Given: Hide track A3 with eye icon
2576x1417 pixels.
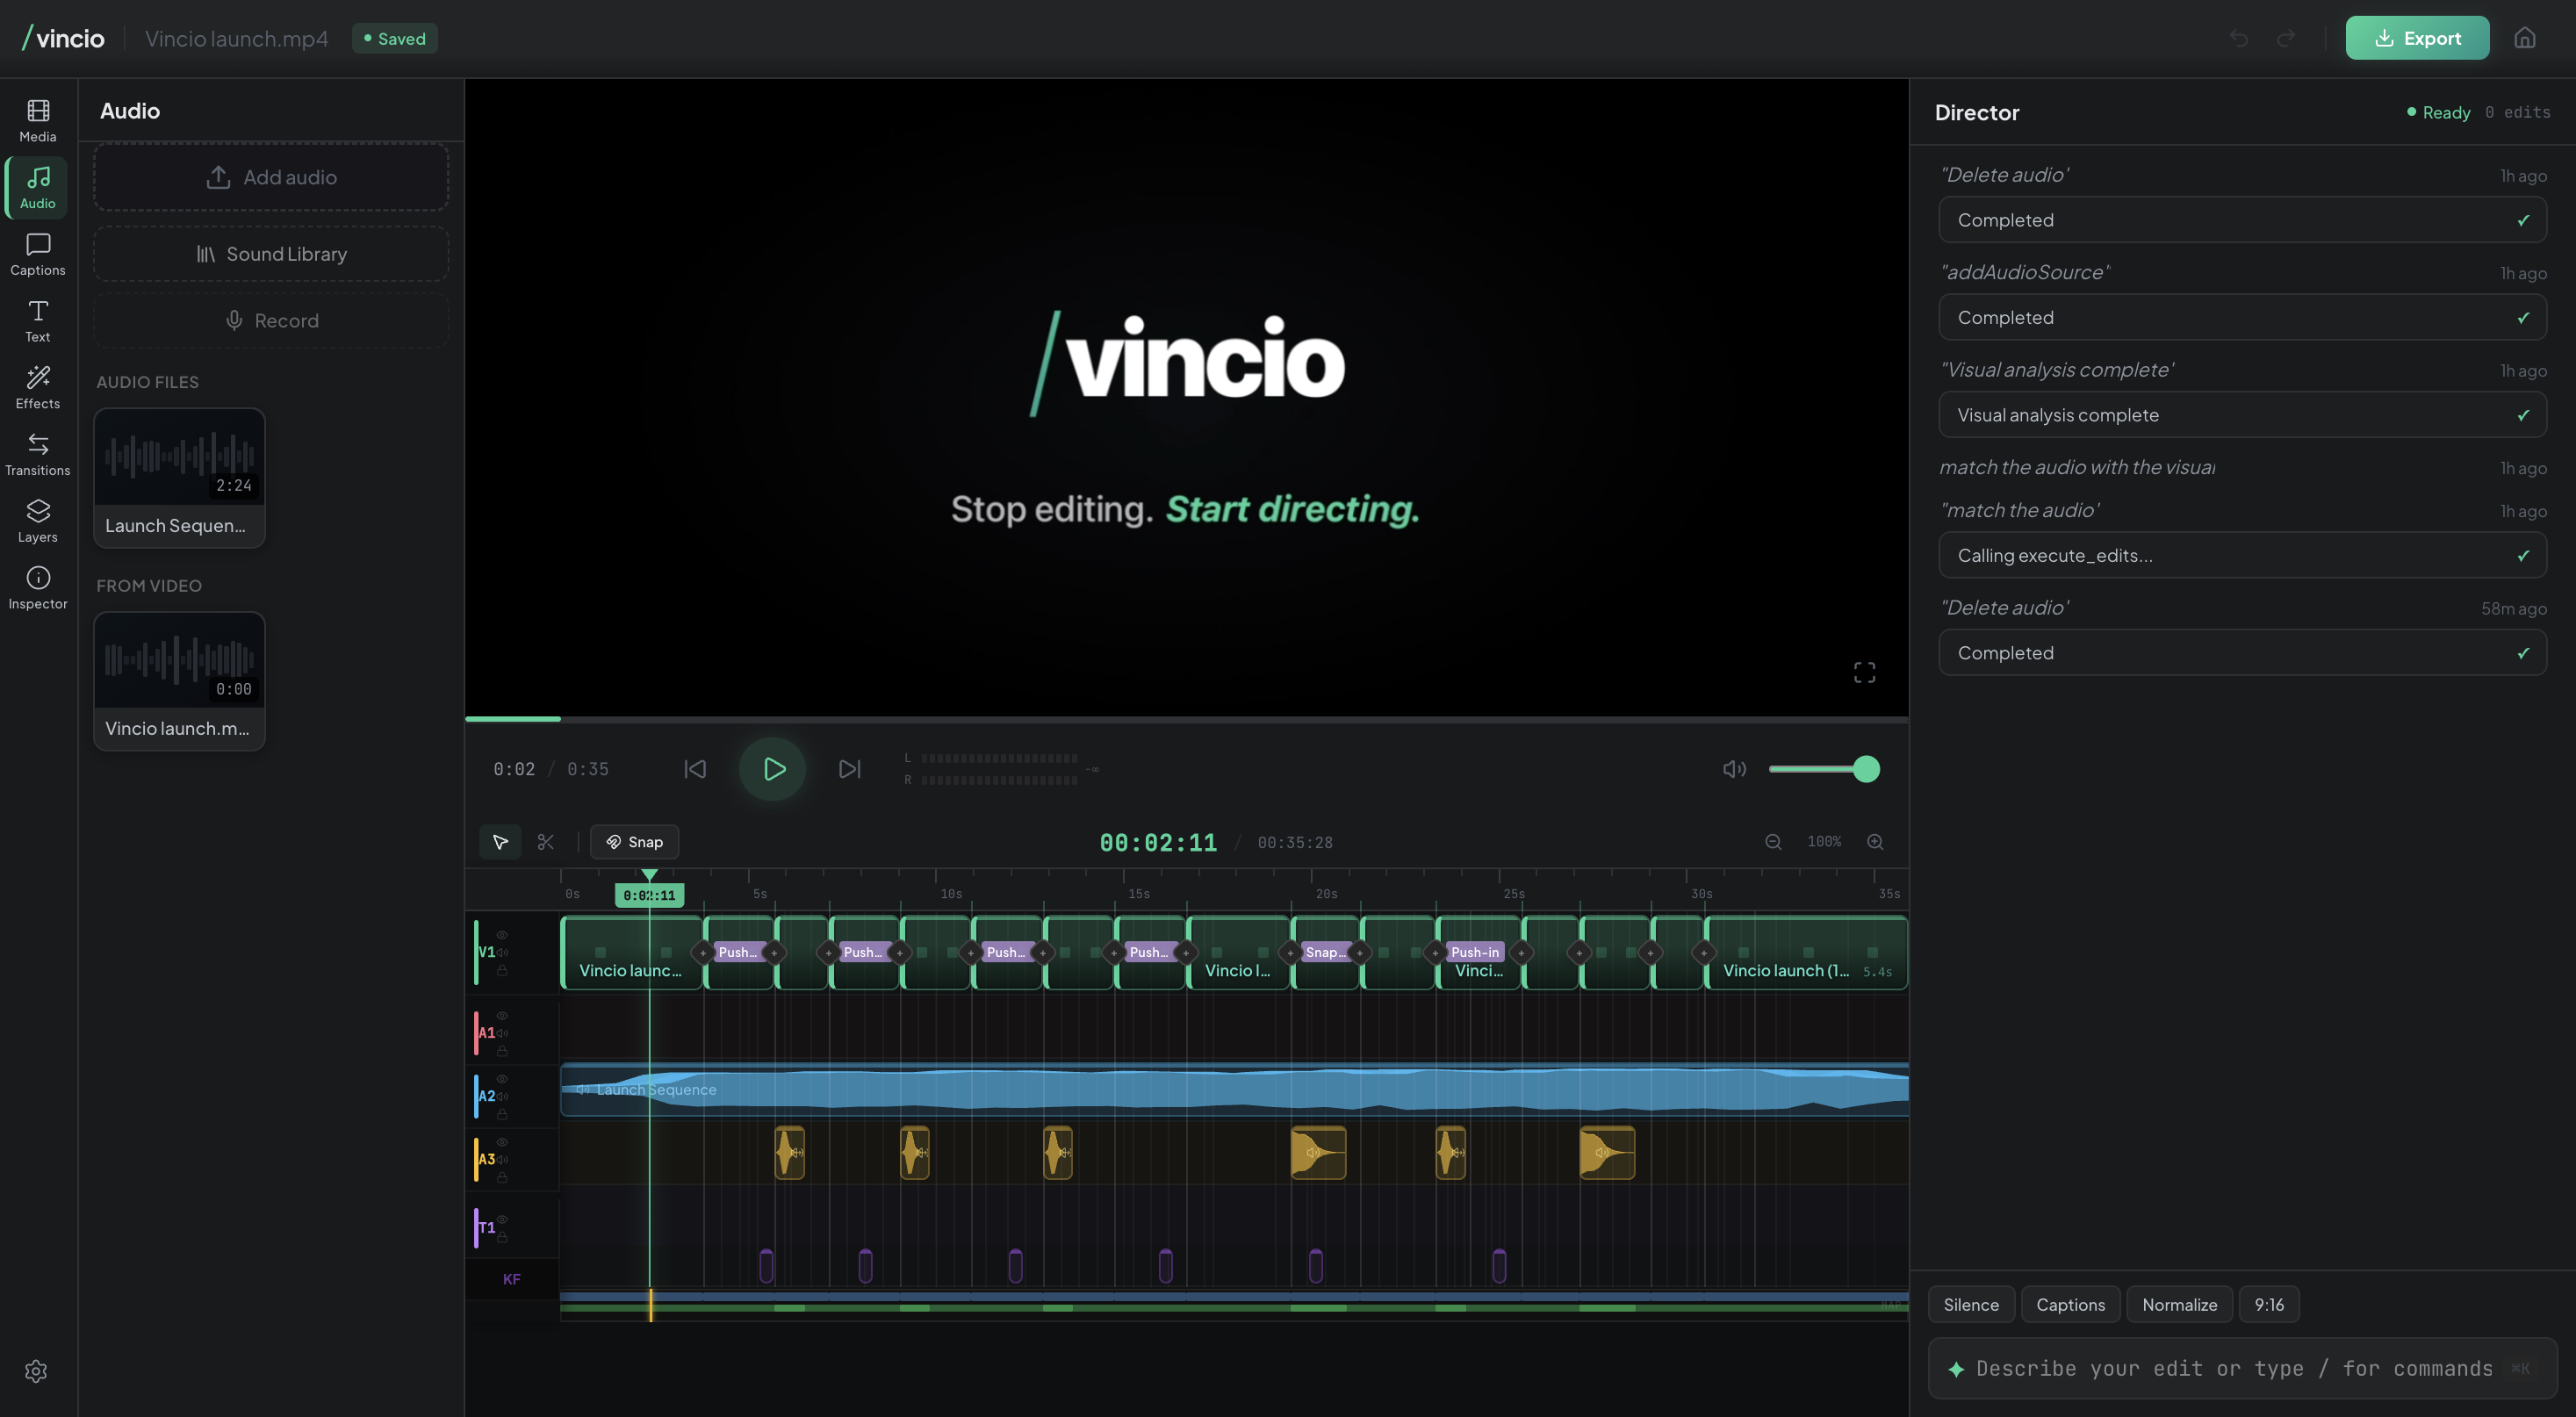Looking at the screenshot, I should click(502, 1142).
